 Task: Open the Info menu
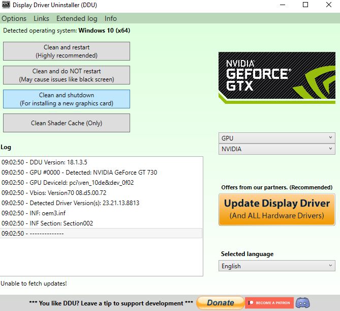110,18
